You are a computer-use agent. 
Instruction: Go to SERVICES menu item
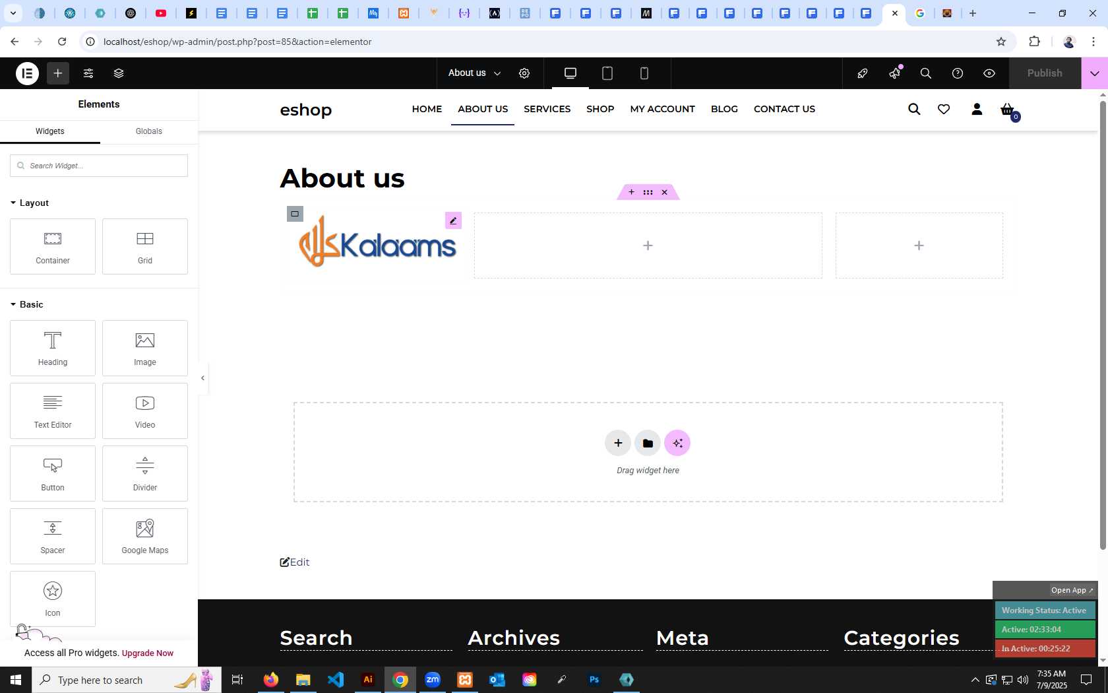point(547,109)
